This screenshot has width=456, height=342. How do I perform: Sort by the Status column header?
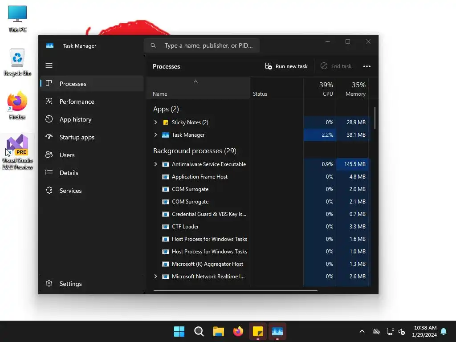click(x=277, y=89)
